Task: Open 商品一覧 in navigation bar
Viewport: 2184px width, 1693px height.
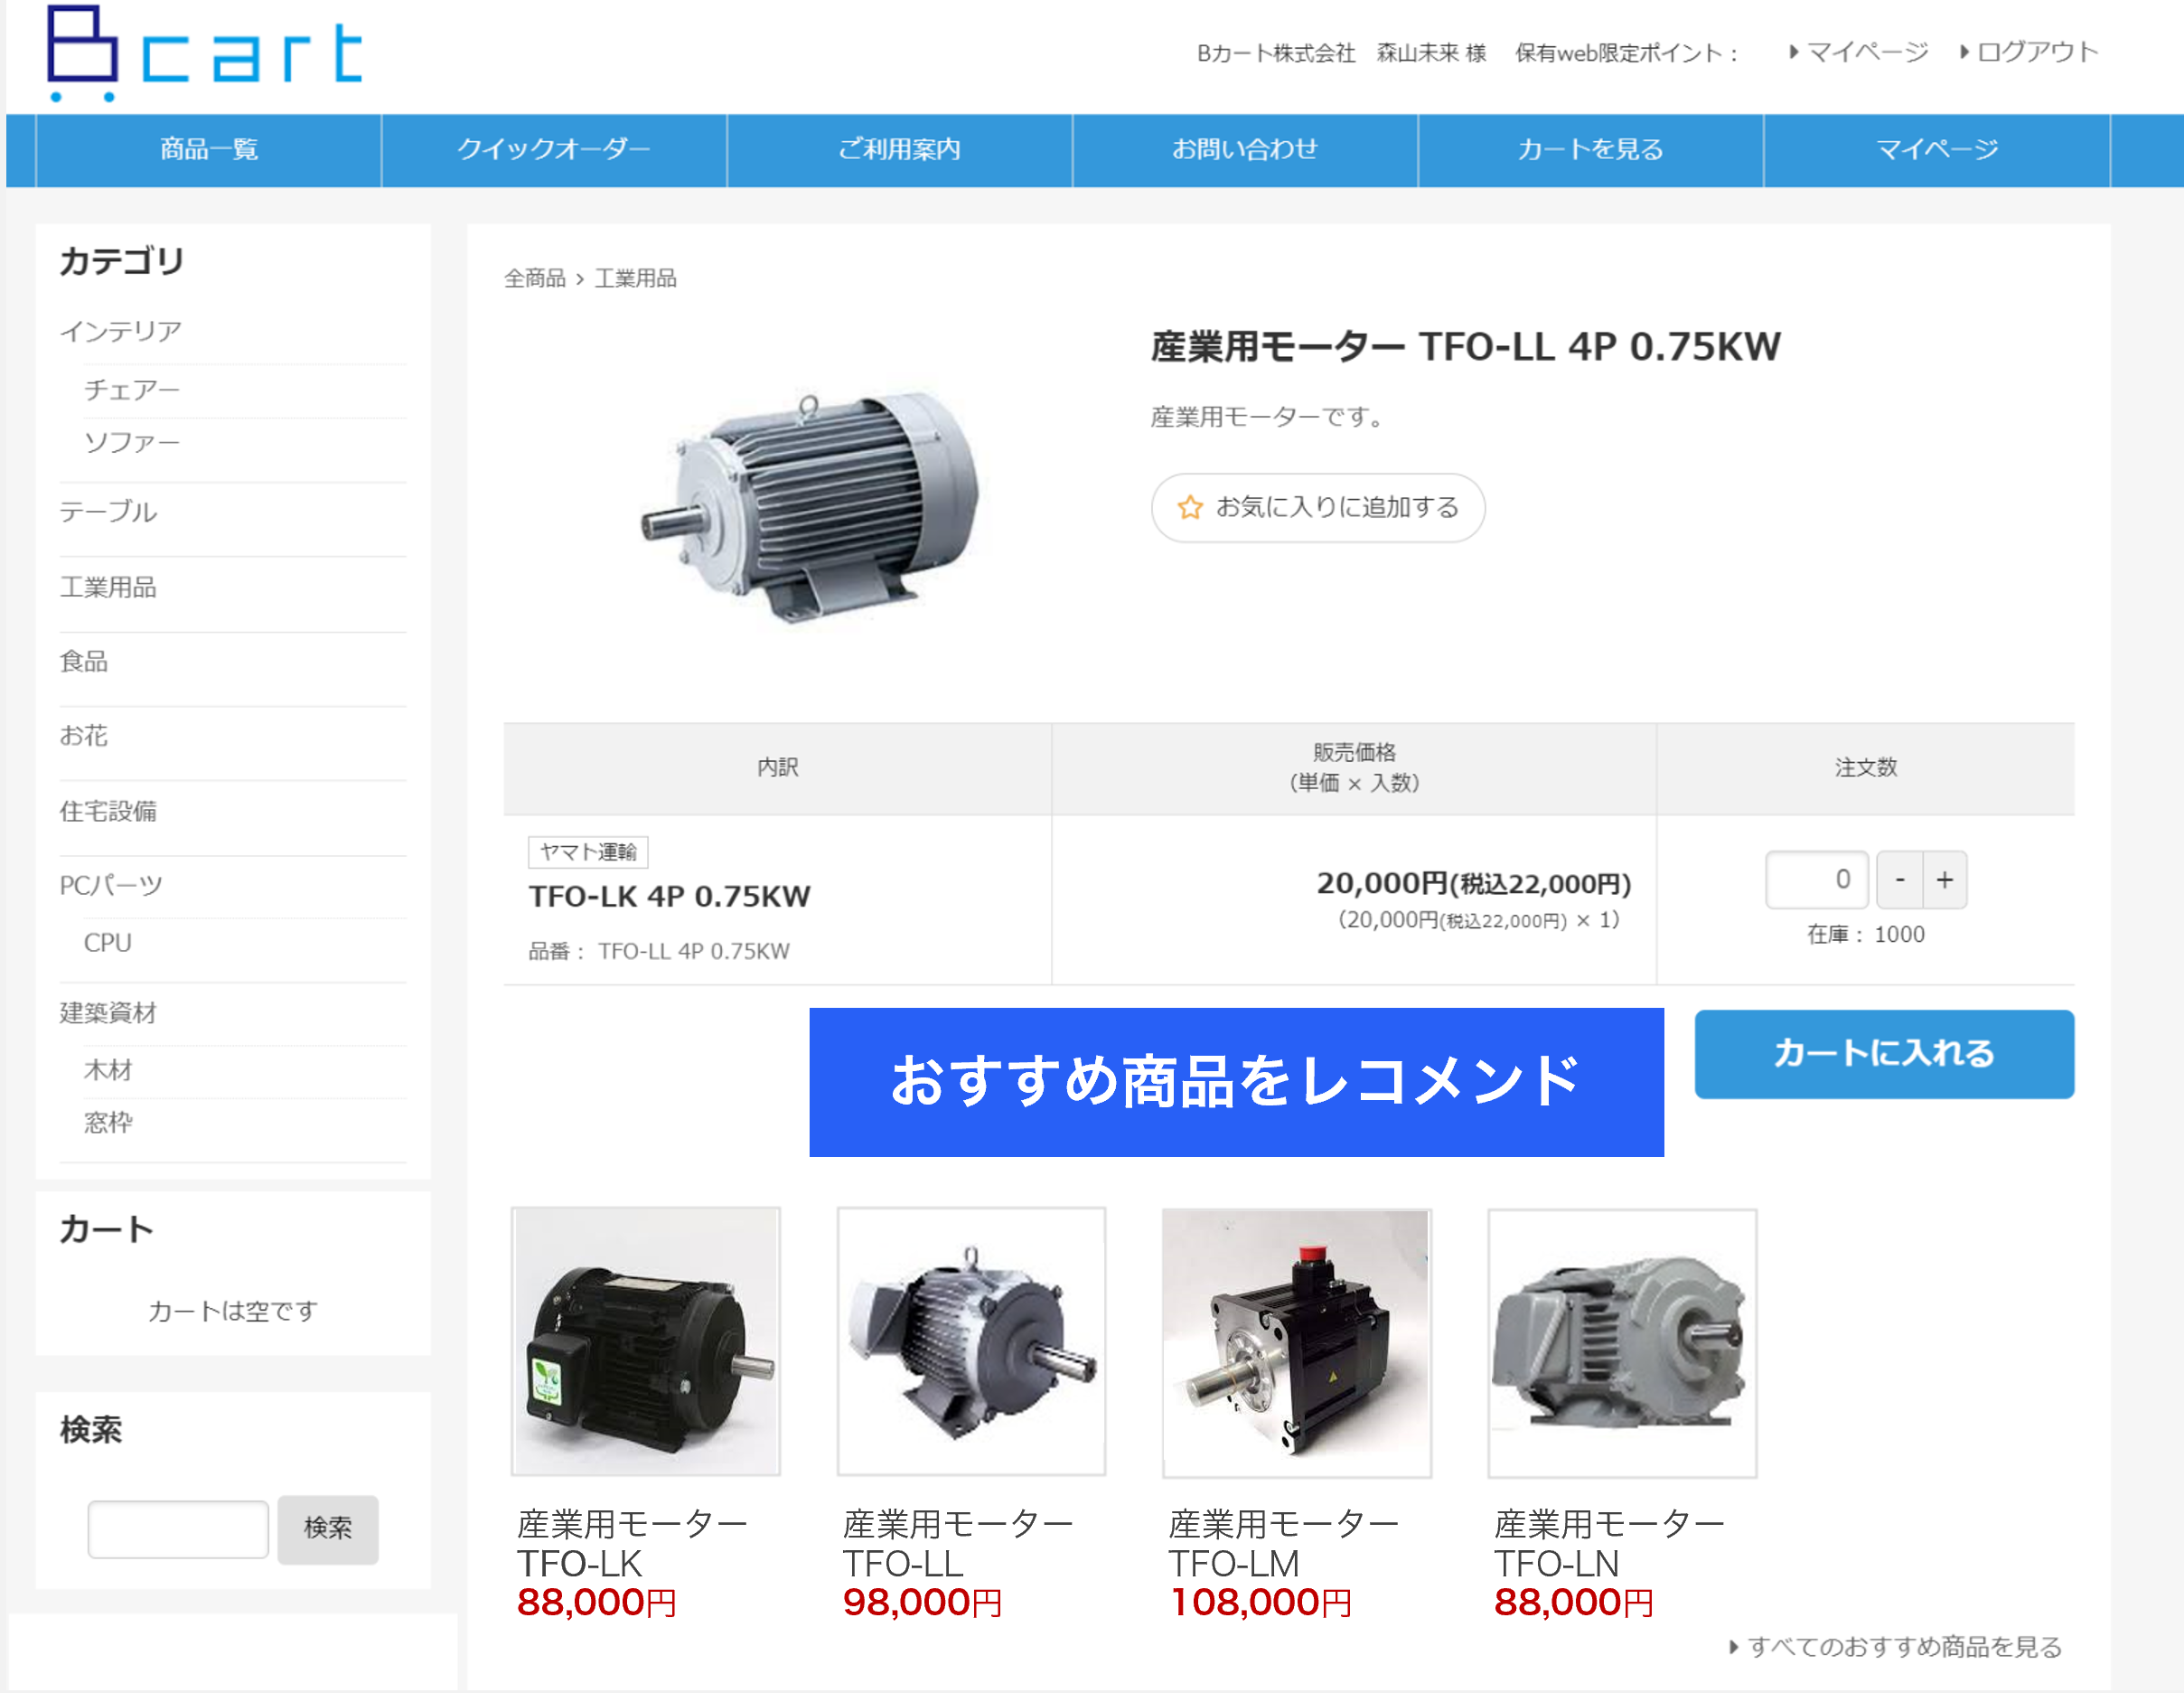Action: pos(209,150)
